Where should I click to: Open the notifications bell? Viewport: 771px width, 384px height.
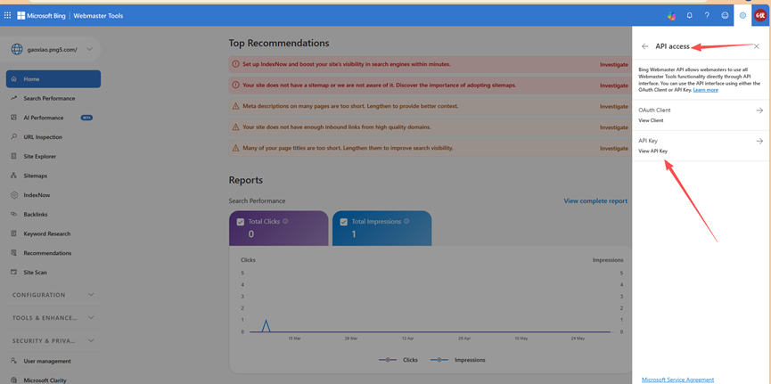coord(689,15)
